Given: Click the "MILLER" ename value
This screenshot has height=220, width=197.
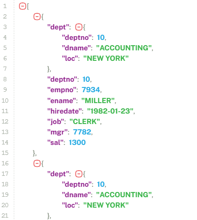Looking at the screenshot, I should [98, 101].
